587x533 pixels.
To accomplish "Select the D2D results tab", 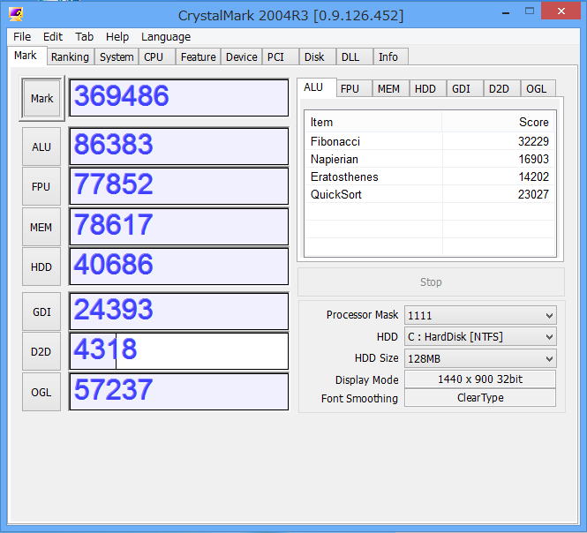I will click(499, 88).
